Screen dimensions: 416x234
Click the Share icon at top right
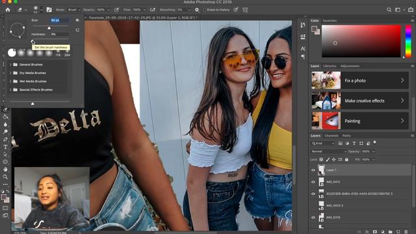(411, 10)
